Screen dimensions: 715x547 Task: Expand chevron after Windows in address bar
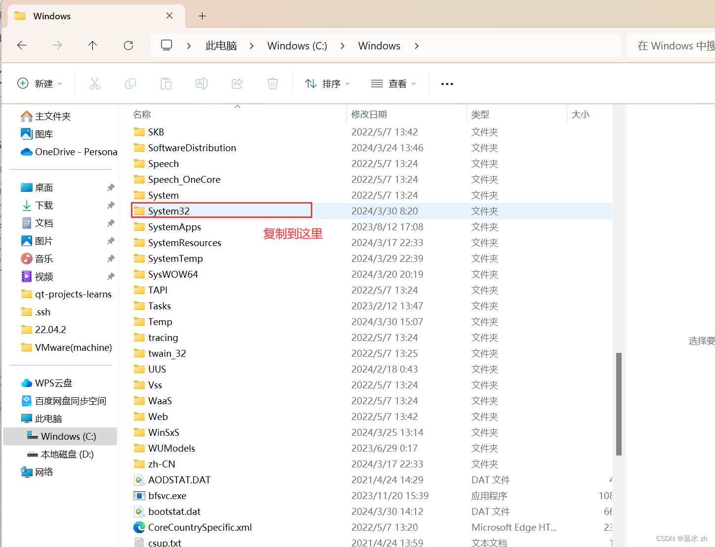coord(417,45)
